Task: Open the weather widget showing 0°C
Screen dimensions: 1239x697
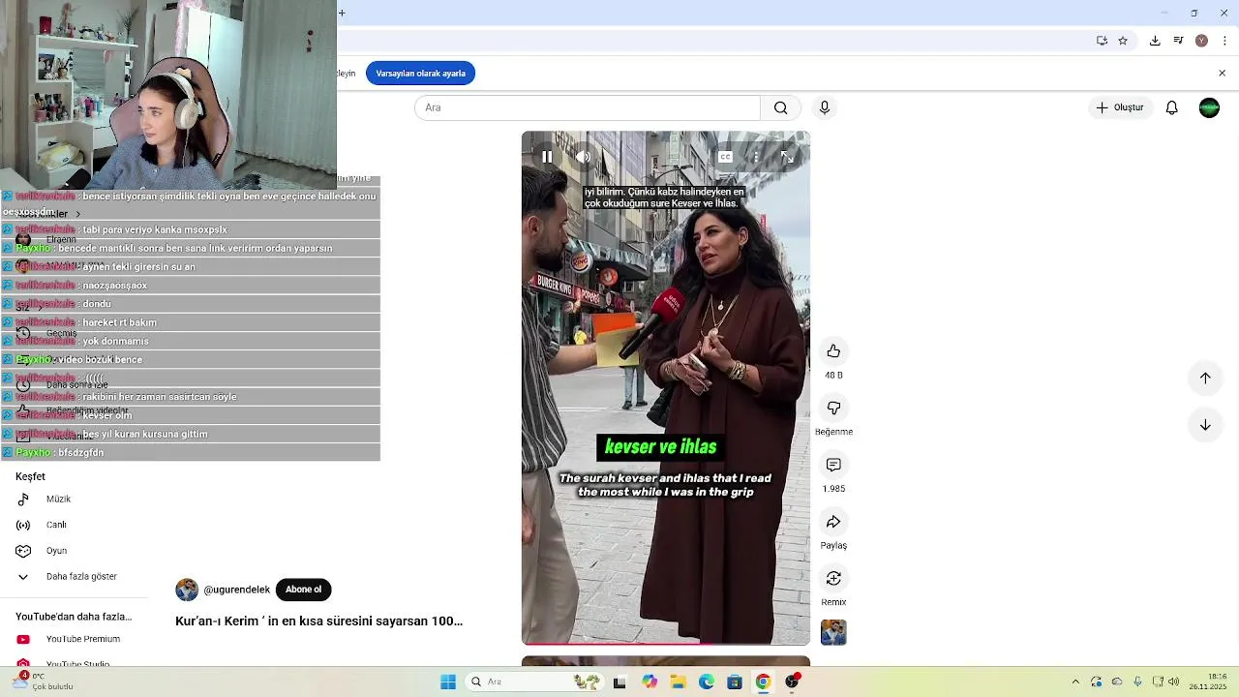Action: coord(44,682)
